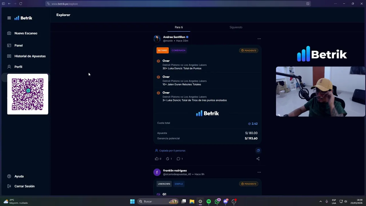This screenshot has width=366, height=206.
Task: Click the COMBINADA bet type tag
Action: 178,50
